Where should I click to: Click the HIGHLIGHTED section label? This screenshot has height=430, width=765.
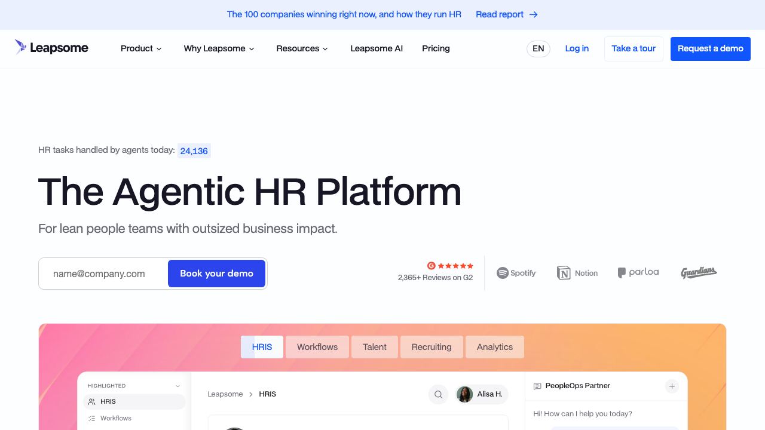[x=107, y=386]
